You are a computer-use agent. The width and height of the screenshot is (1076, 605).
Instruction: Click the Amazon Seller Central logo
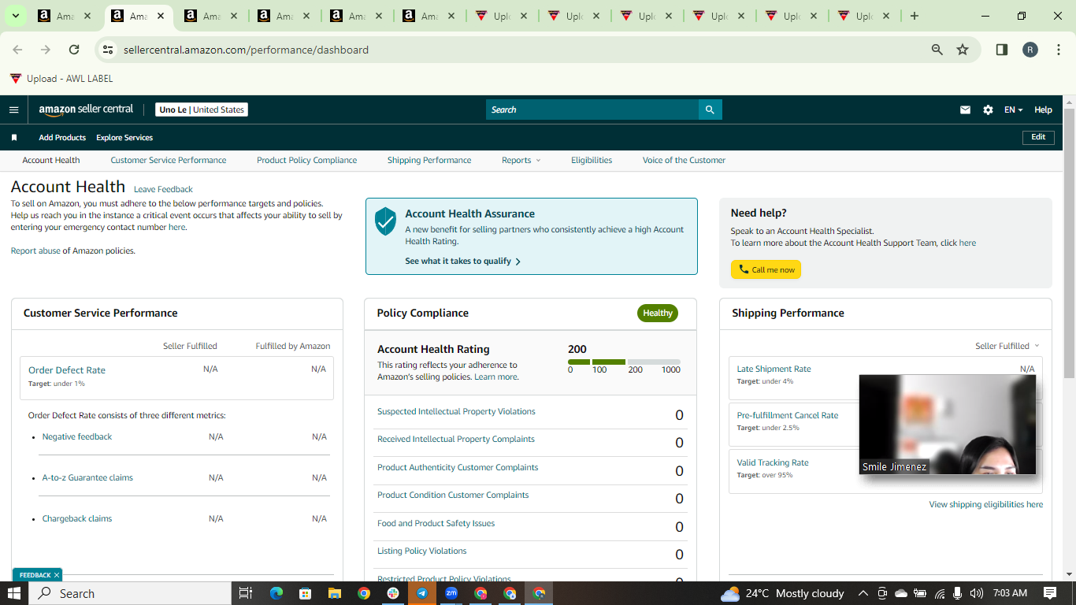coord(86,109)
